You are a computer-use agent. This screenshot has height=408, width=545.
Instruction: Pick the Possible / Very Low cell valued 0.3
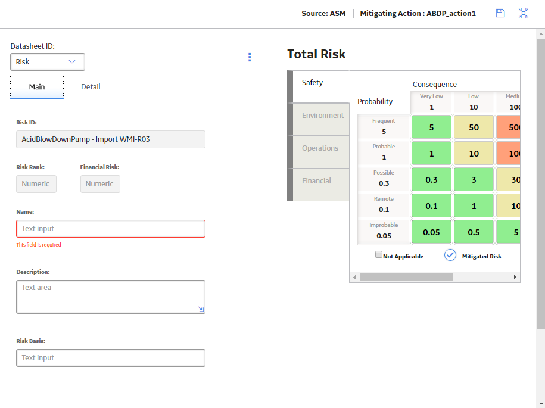click(431, 180)
